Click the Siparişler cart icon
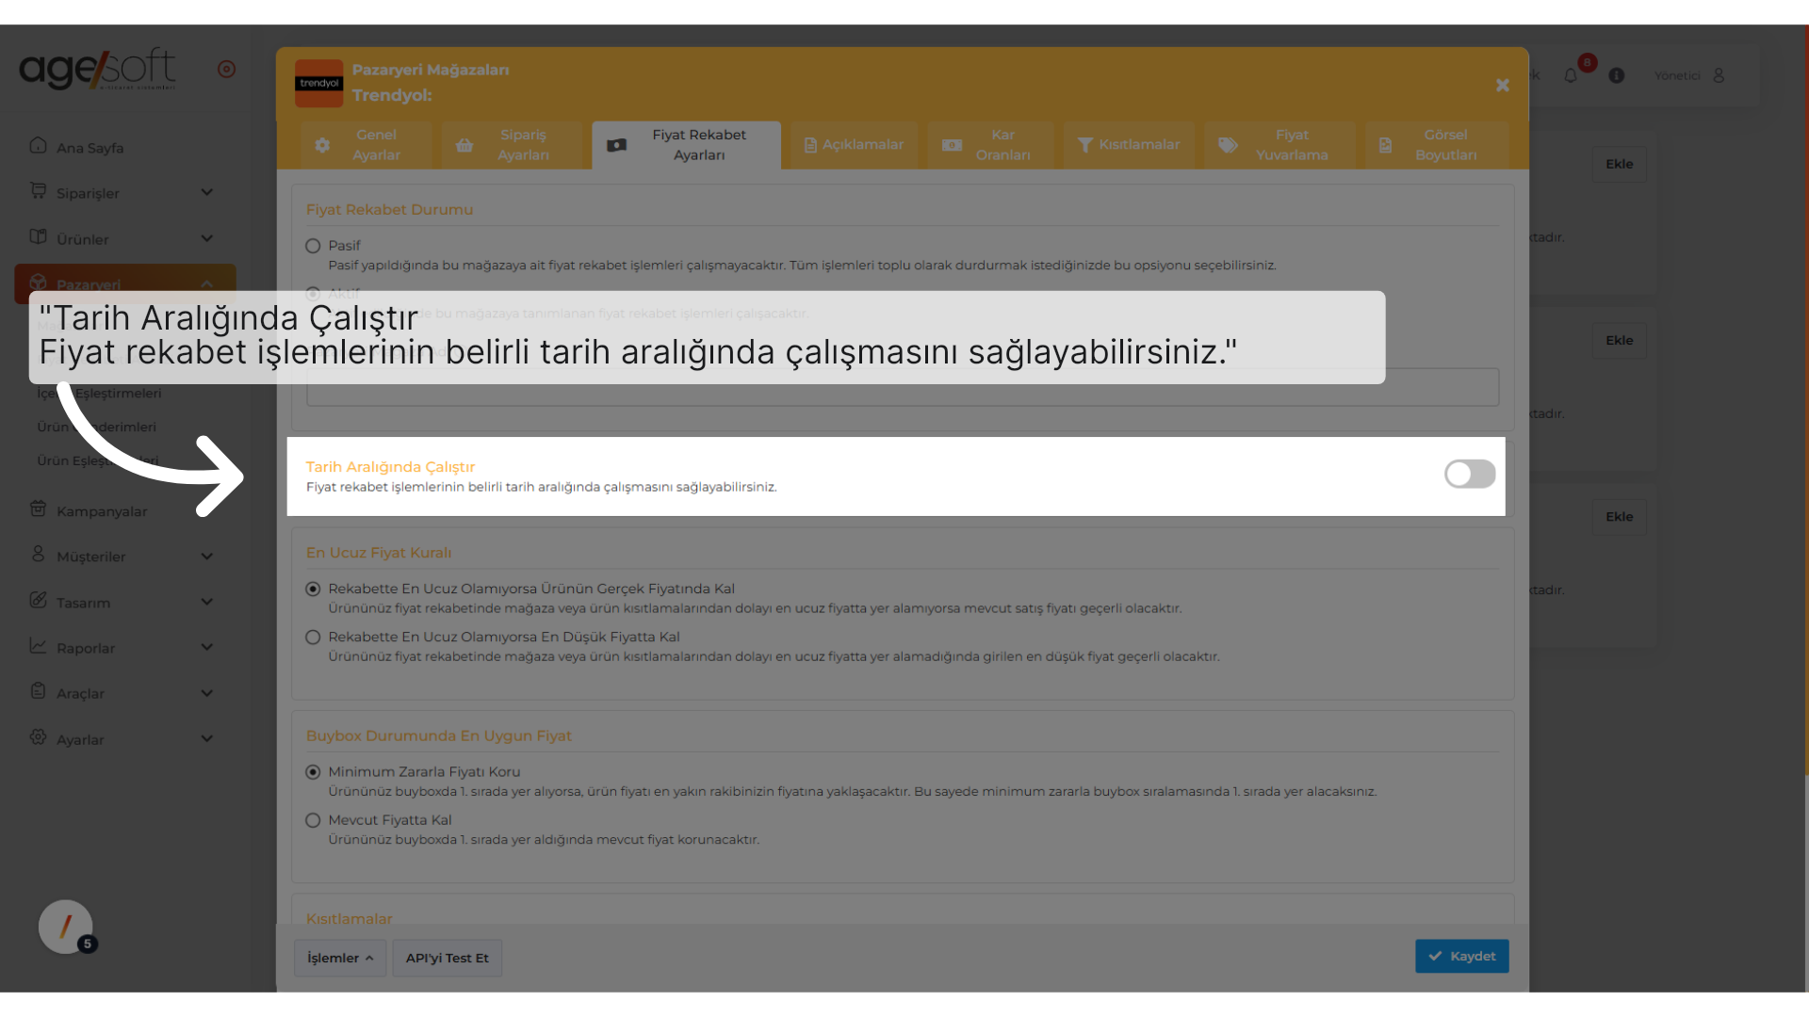 tap(38, 191)
